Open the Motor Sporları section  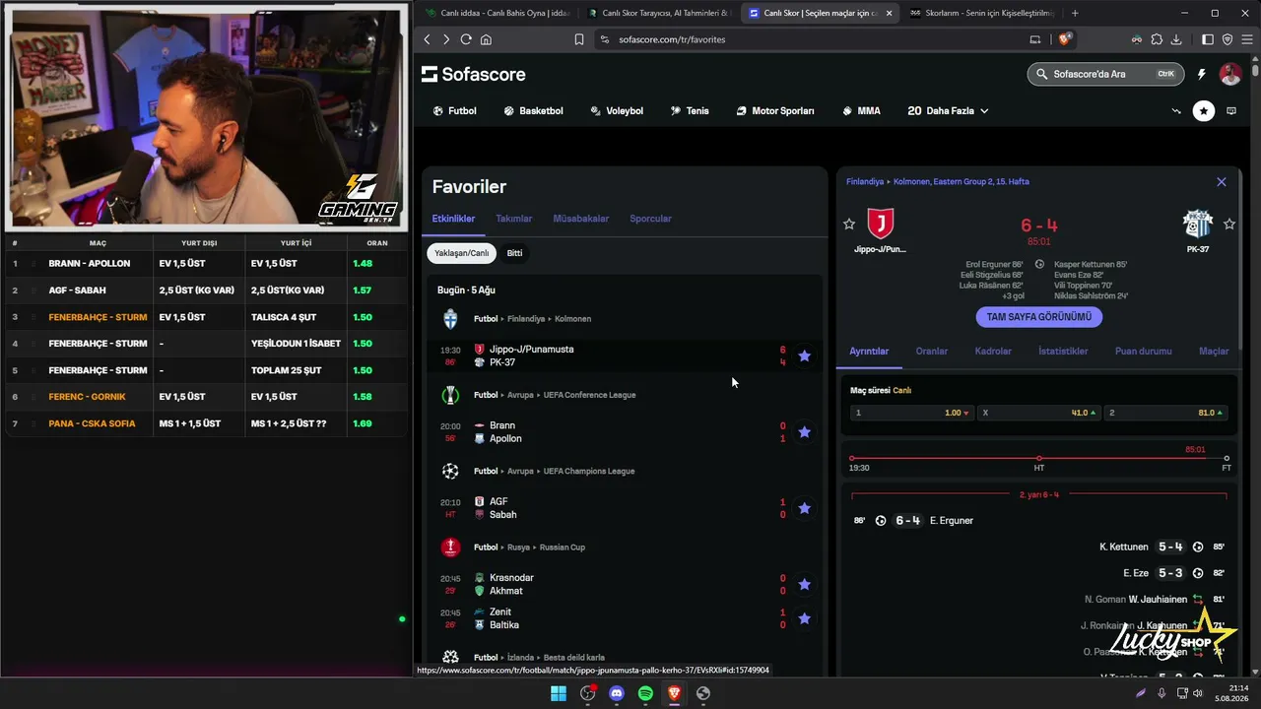click(x=775, y=111)
